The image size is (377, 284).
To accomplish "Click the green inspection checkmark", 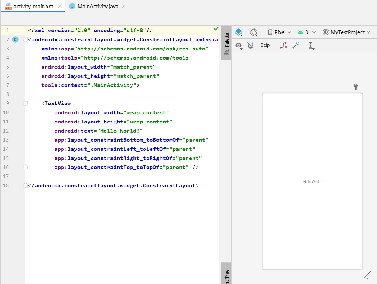I will coord(216,29).
